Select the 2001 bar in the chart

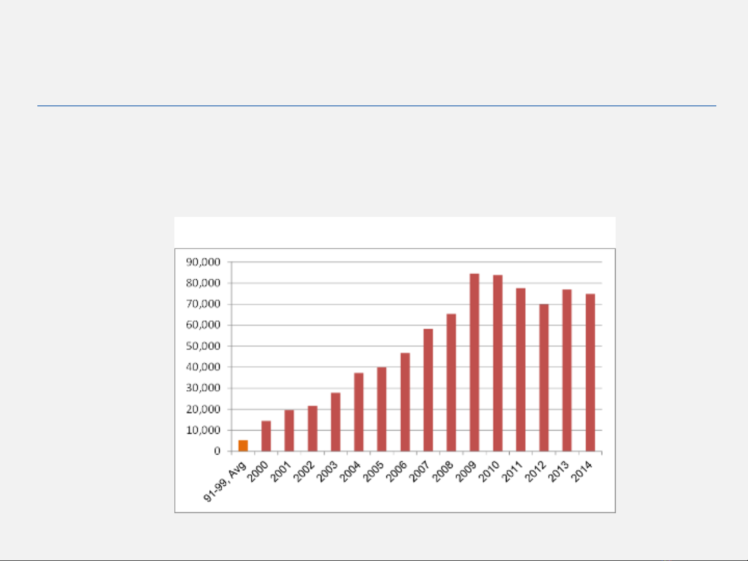289,431
